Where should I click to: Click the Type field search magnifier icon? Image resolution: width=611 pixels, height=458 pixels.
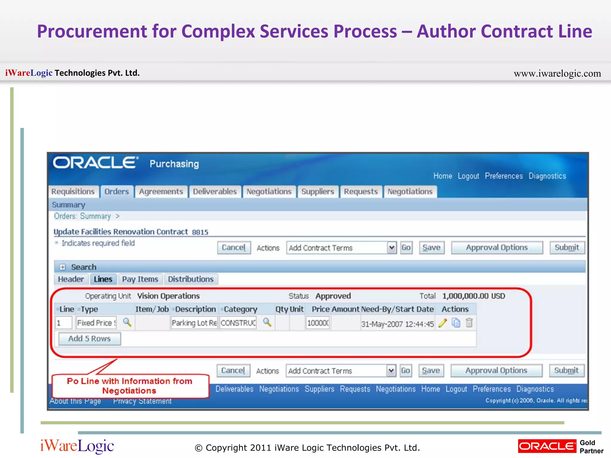point(127,322)
